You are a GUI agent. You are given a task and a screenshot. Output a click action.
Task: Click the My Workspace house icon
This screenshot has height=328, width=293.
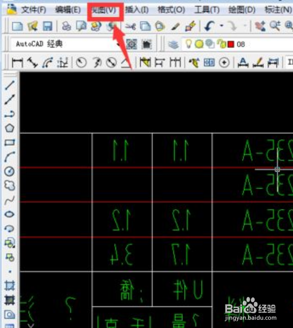coord(147,44)
